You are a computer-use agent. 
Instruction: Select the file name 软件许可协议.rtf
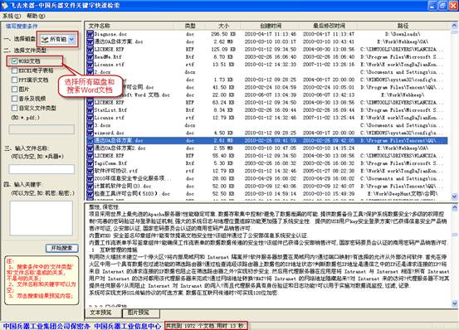[x=116, y=171]
